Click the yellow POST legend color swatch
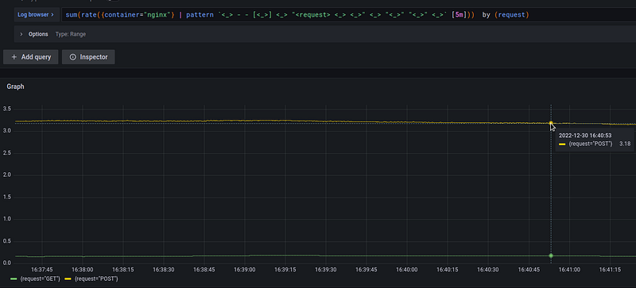636x288 pixels. tap(68, 279)
